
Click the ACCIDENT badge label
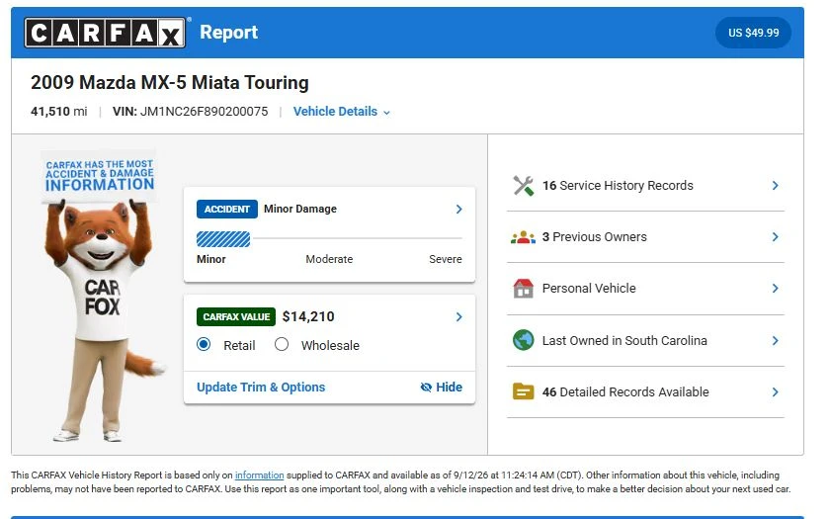[227, 210]
